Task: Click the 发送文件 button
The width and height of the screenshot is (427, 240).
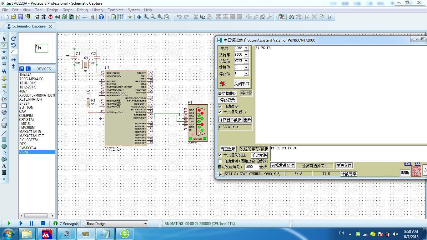Action: coord(344,166)
